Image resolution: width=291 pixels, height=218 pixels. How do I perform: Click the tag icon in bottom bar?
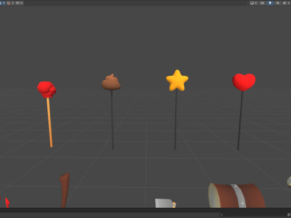(221, 215)
